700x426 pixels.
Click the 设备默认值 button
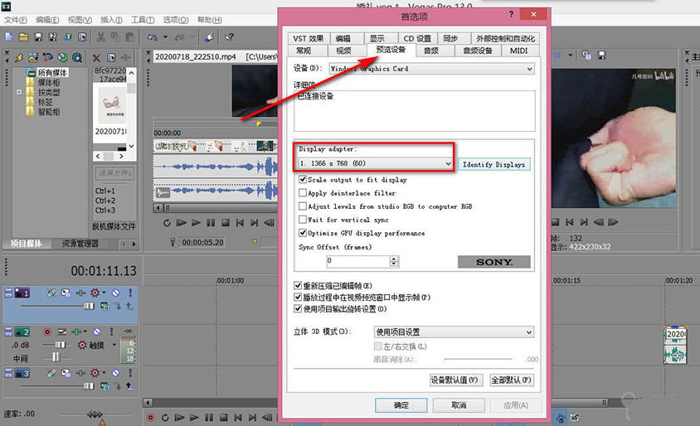coord(455,380)
